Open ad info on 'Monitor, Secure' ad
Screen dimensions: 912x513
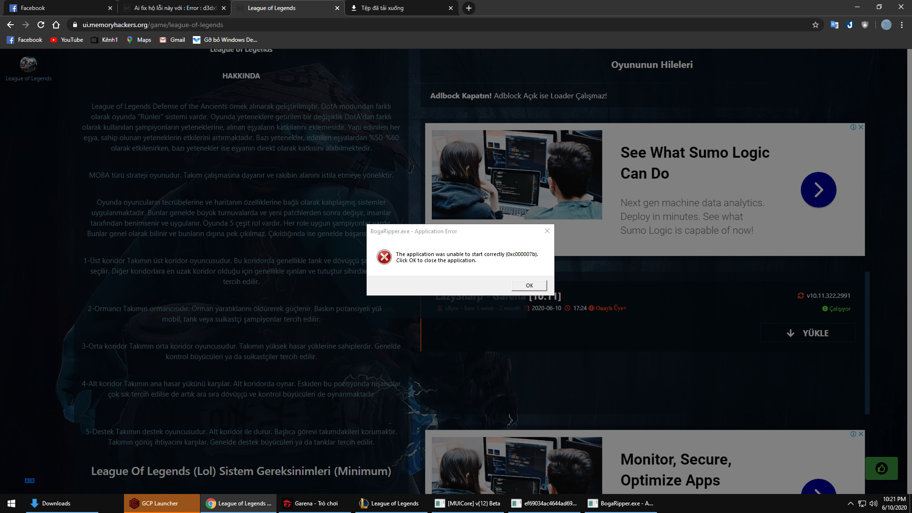[x=853, y=434]
